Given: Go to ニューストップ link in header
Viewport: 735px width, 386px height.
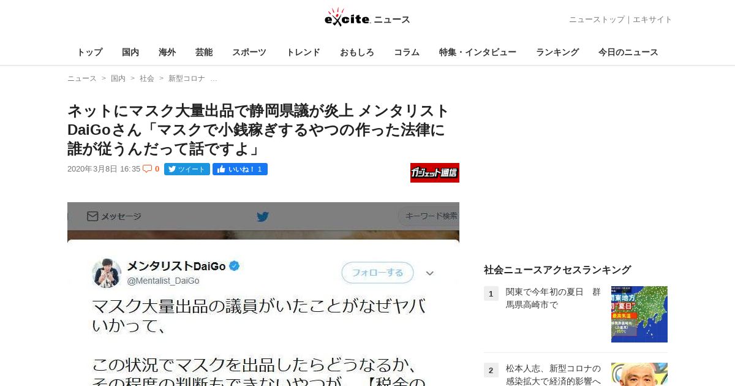Looking at the screenshot, I should point(597,20).
